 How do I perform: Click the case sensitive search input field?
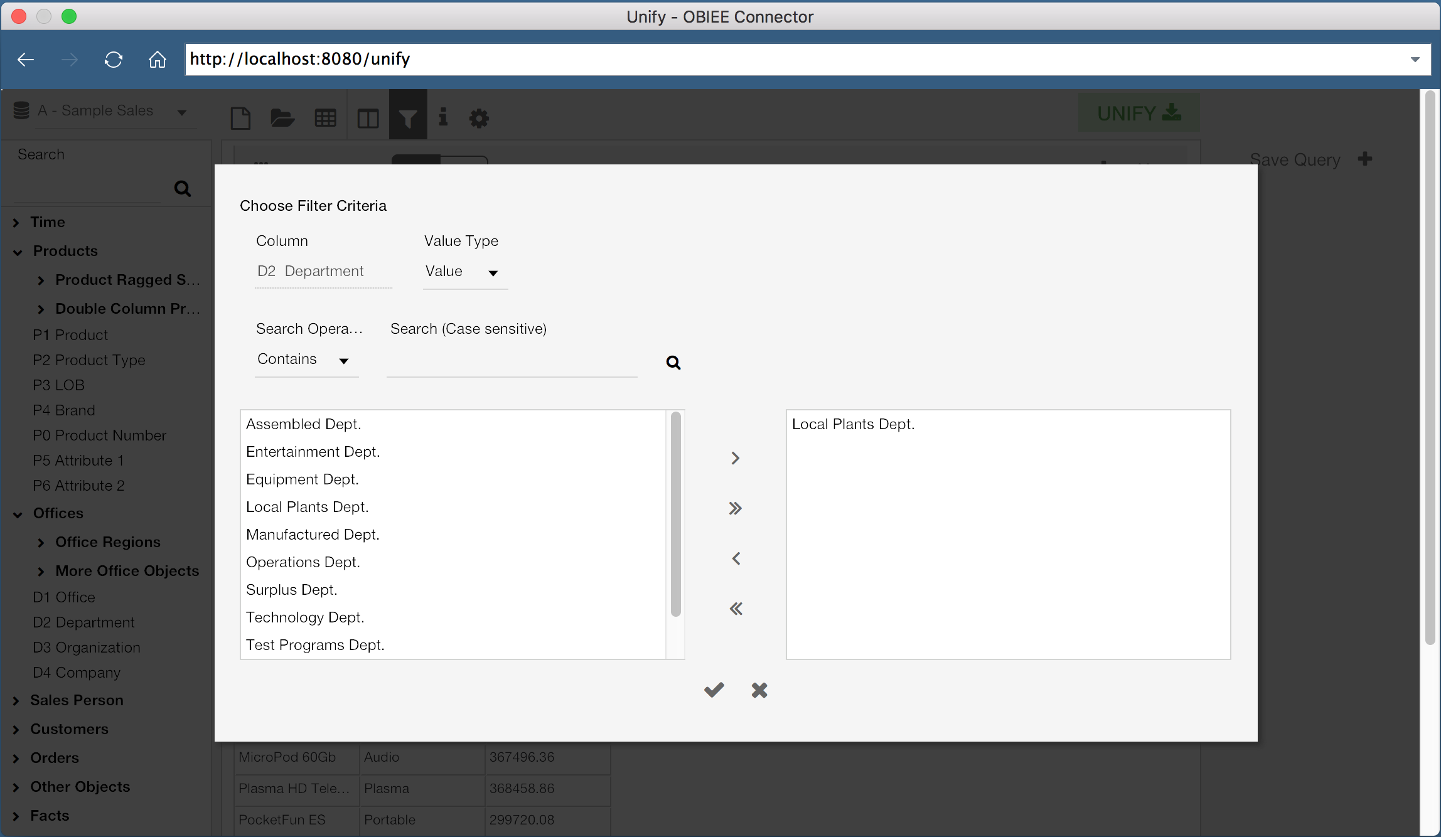click(x=512, y=361)
